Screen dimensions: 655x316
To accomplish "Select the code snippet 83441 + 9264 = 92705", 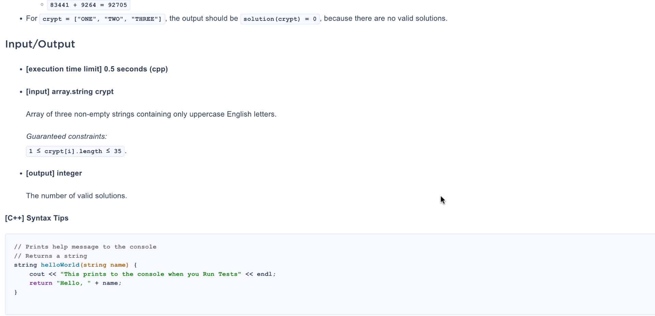I will coord(88,5).
